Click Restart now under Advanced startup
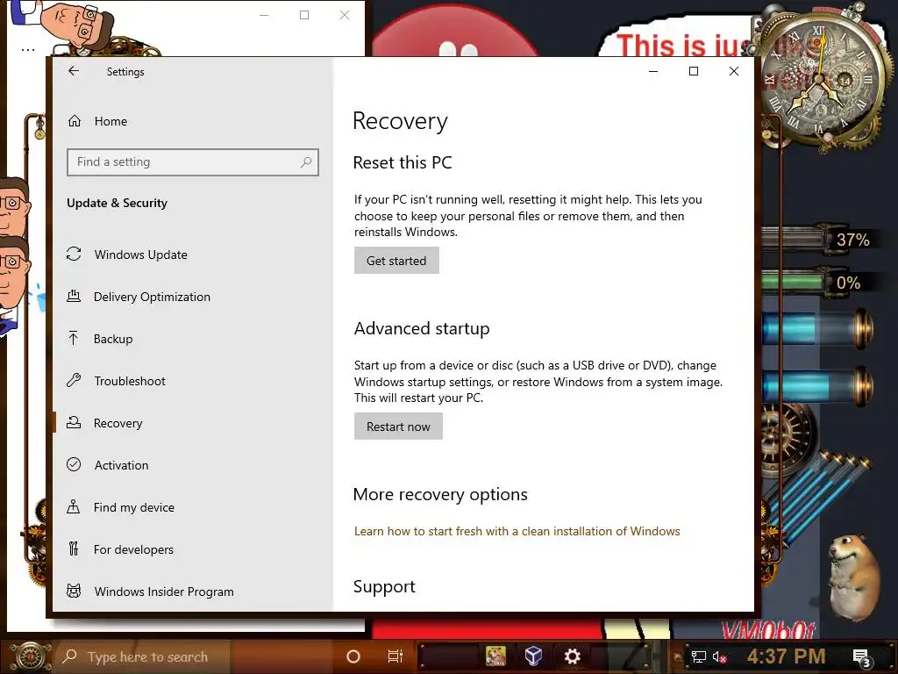The image size is (898, 674). (x=398, y=427)
